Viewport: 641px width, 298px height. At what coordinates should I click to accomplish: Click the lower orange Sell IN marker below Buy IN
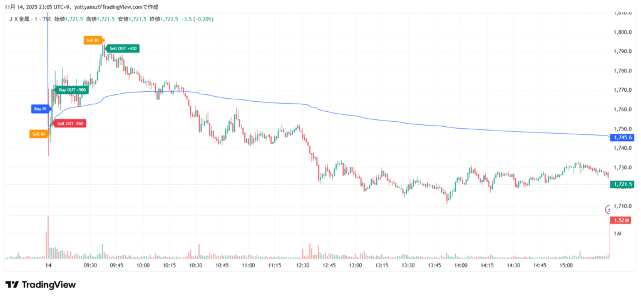click(38, 134)
